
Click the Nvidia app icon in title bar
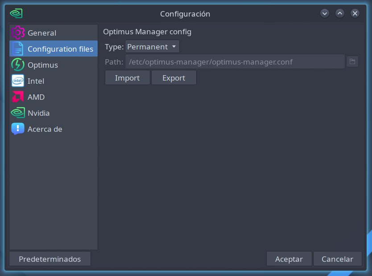(x=16, y=13)
